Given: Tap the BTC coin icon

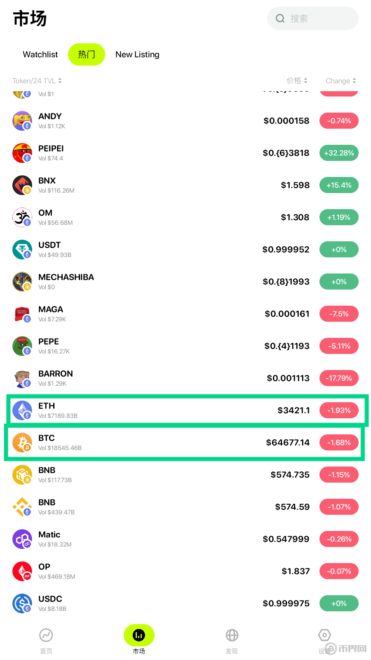Looking at the screenshot, I should click(22, 443).
